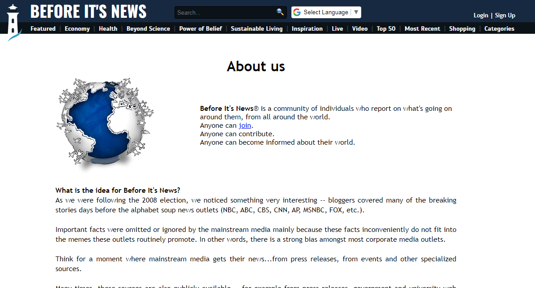The height and width of the screenshot is (288, 535).
Task: Select the Featured menu item
Action: (43, 28)
